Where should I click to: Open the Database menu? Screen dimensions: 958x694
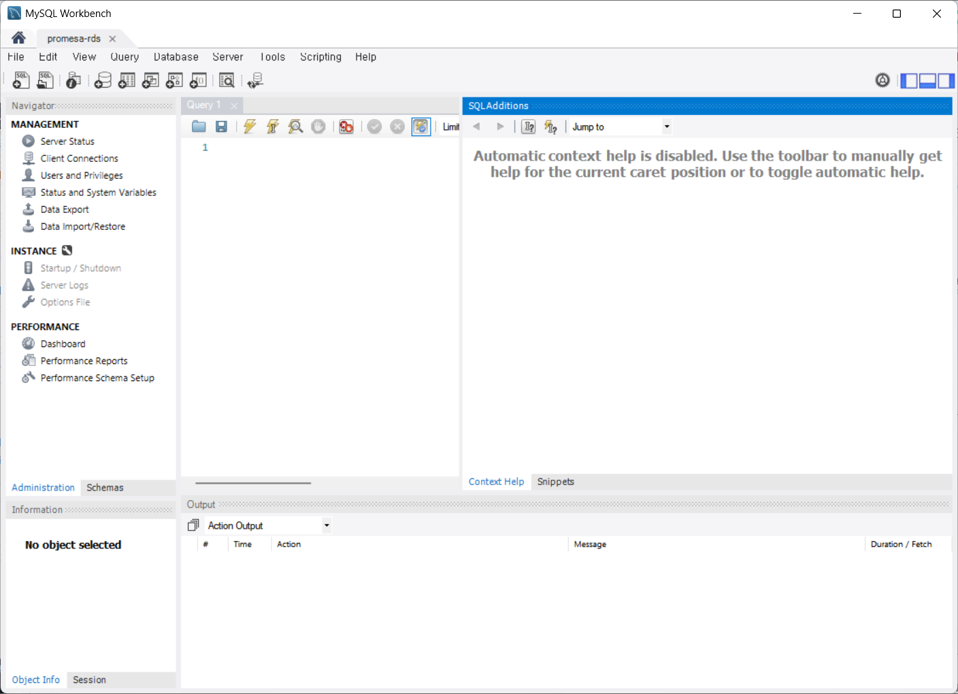(x=176, y=57)
